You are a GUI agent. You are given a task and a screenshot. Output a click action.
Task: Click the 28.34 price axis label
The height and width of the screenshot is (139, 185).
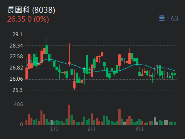coord(16,46)
